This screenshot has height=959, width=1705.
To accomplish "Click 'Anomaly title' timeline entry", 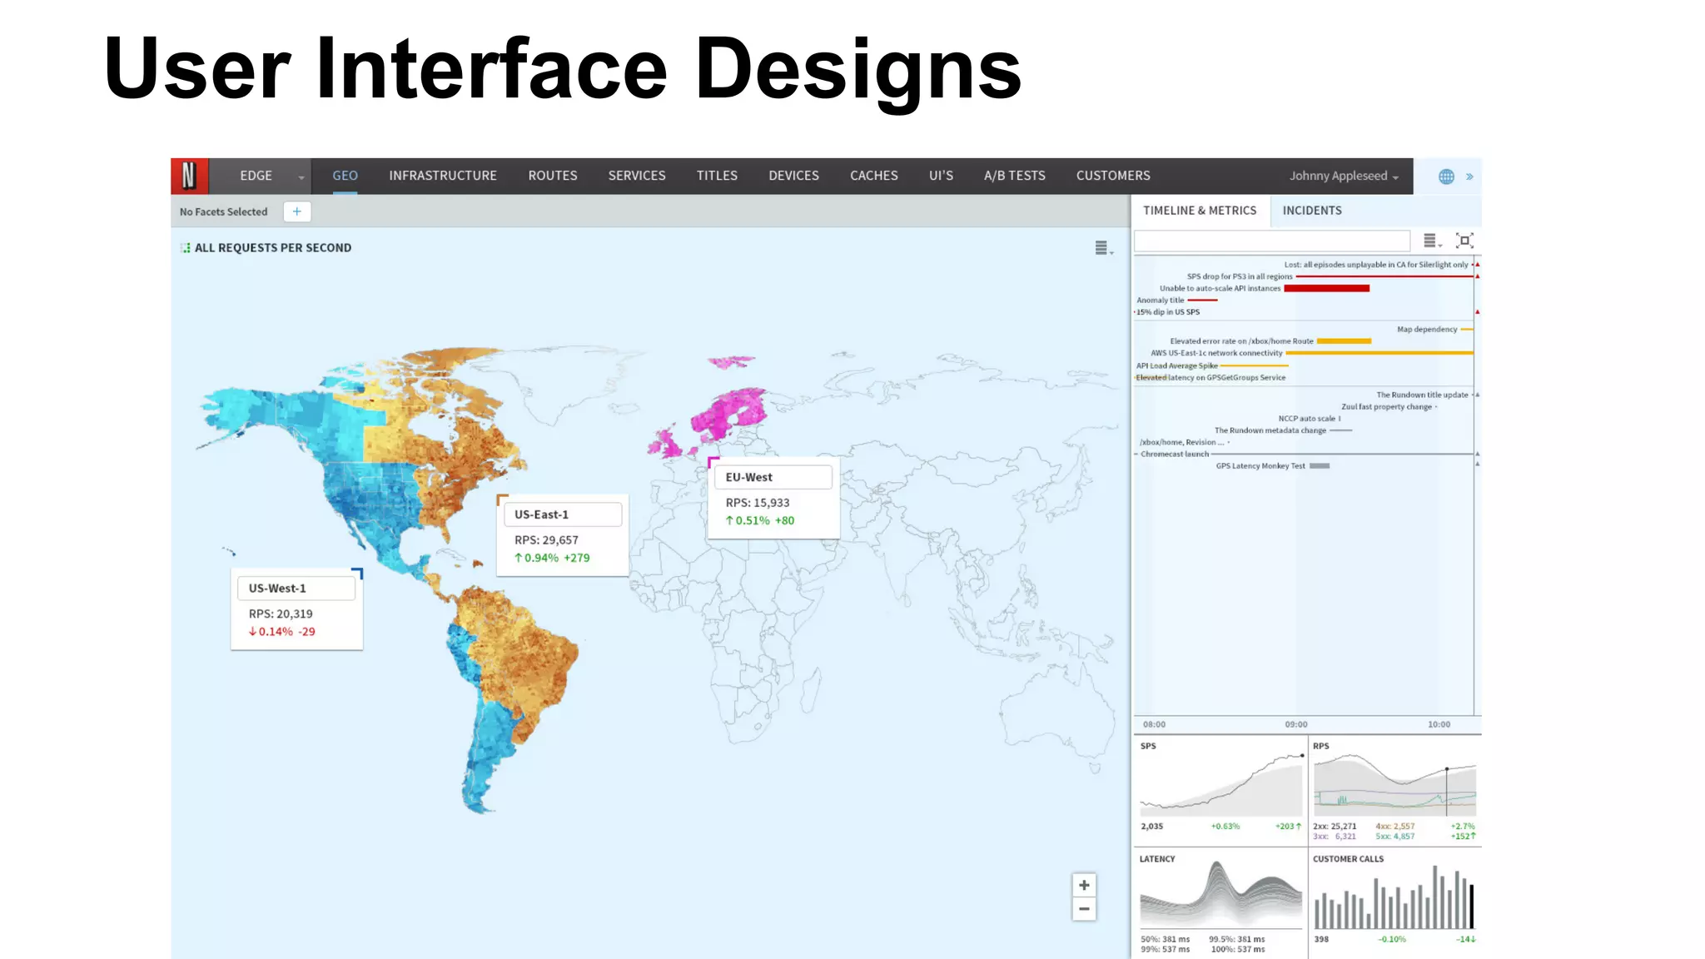I will point(1160,301).
